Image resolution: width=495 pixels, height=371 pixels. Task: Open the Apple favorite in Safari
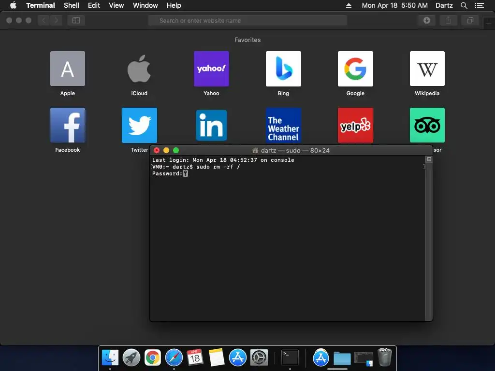coord(68,69)
